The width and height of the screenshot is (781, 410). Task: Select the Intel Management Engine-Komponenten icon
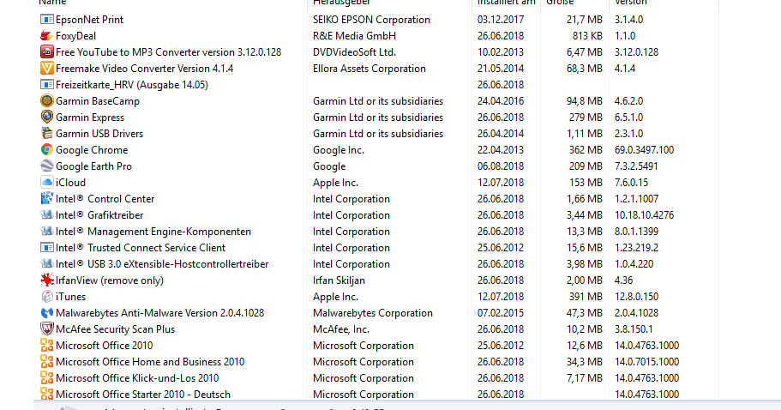pos(47,231)
